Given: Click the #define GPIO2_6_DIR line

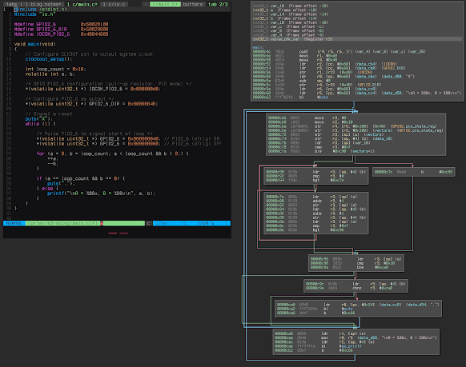Looking at the screenshot, I should click(x=61, y=29).
